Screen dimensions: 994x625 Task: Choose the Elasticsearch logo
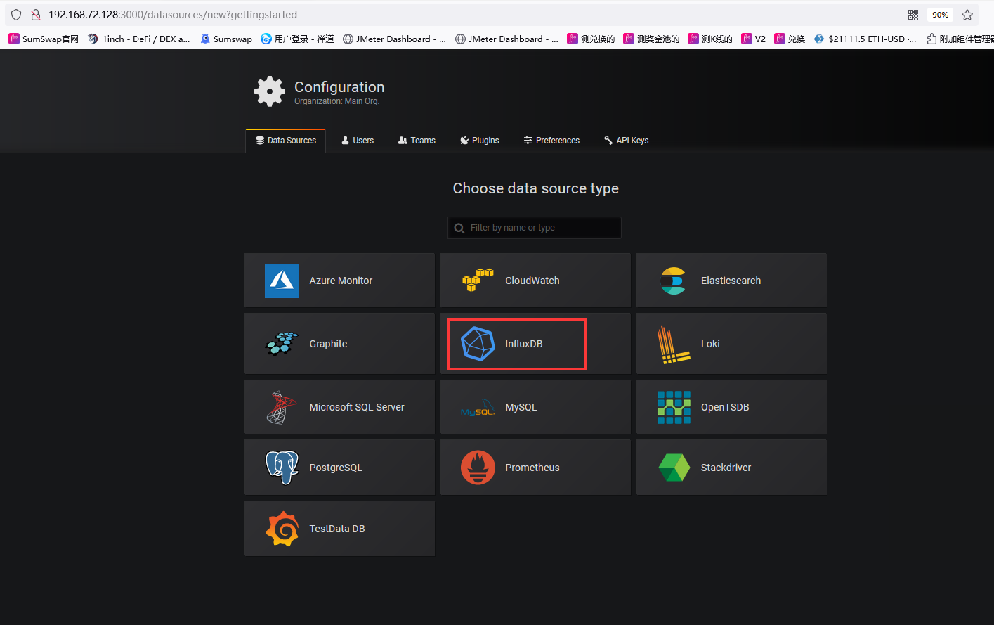tap(673, 281)
